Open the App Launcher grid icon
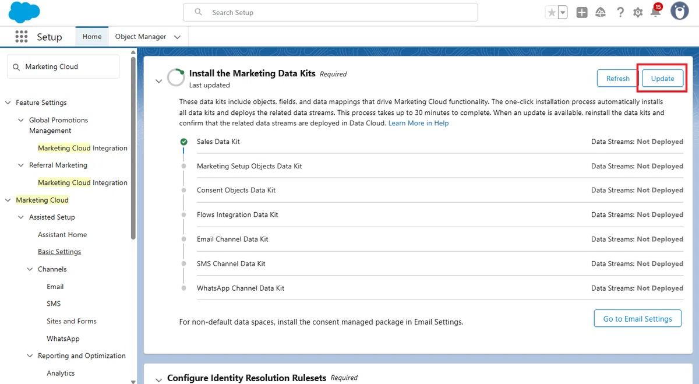The height and width of the screenshot is (384, 699). [x=22, y=37]
